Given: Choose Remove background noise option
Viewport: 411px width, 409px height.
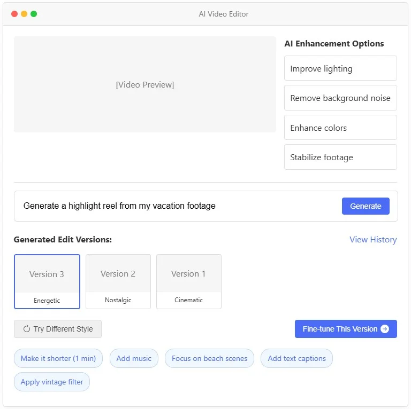Looking at the screenshot, I should [340, 98].
